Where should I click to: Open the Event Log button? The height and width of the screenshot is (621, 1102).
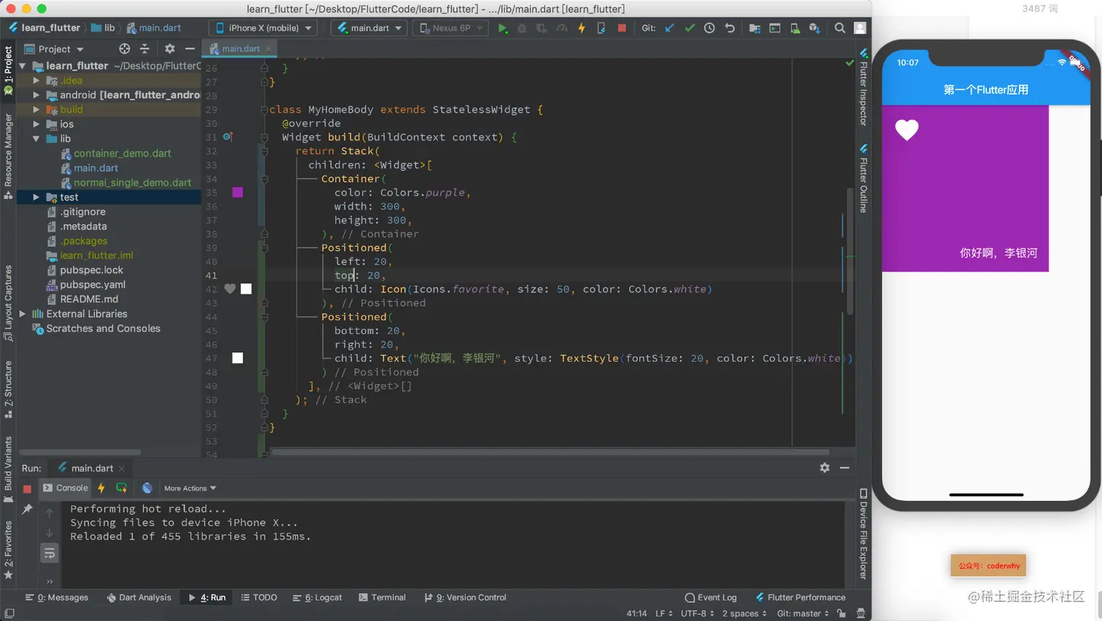coord(711,598)
